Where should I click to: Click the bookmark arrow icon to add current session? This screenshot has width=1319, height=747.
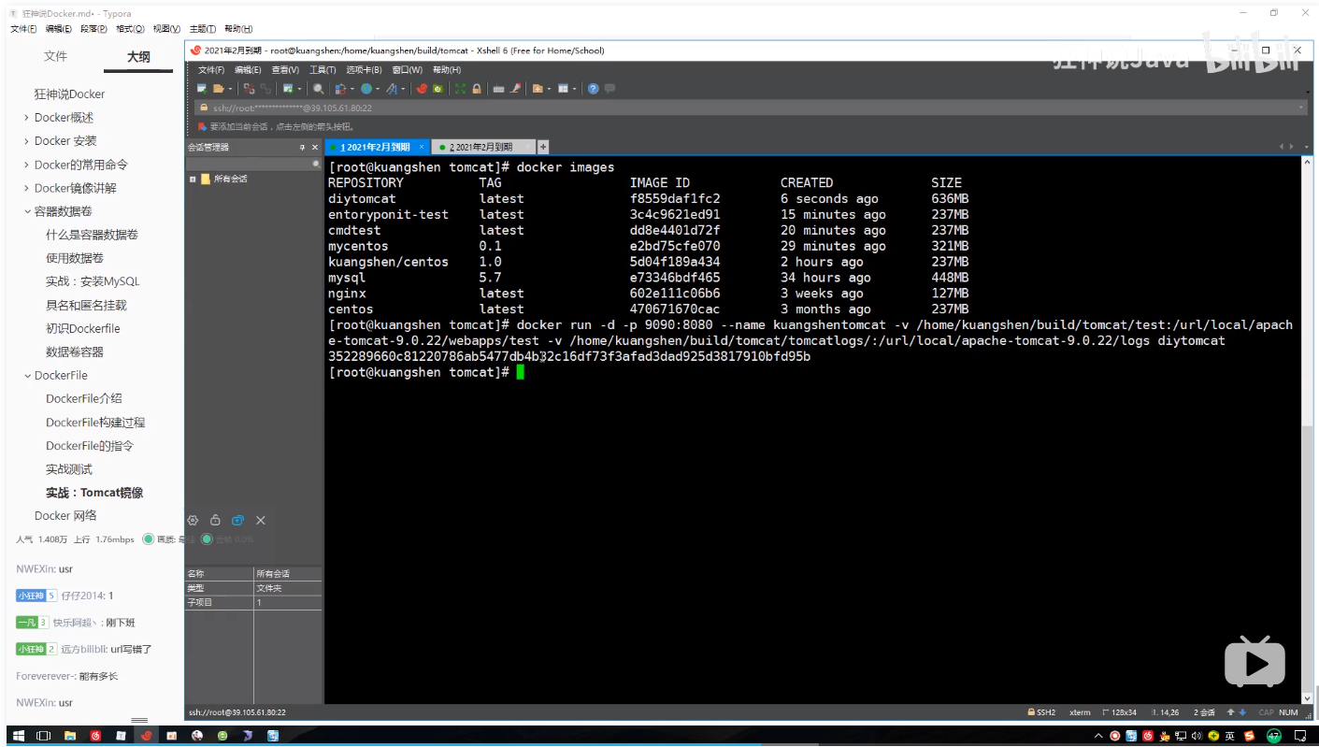[202, 126]
